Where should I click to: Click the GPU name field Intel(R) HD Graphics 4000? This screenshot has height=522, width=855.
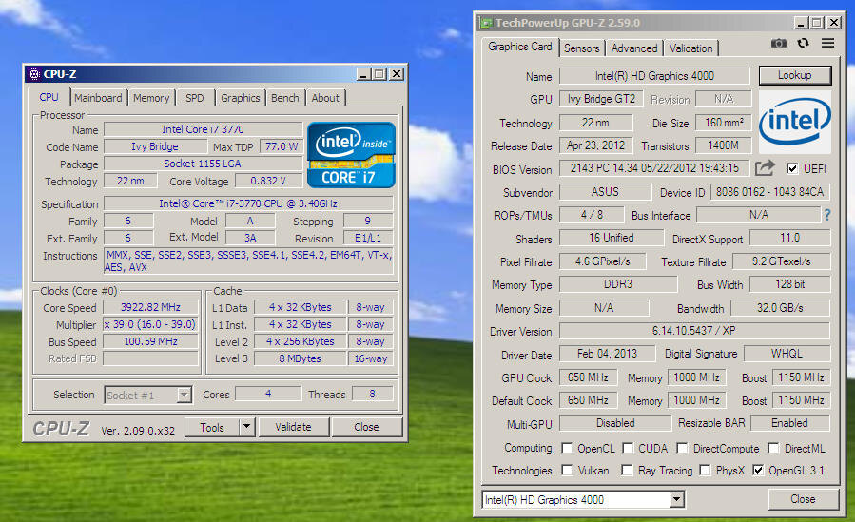(654, 76)
